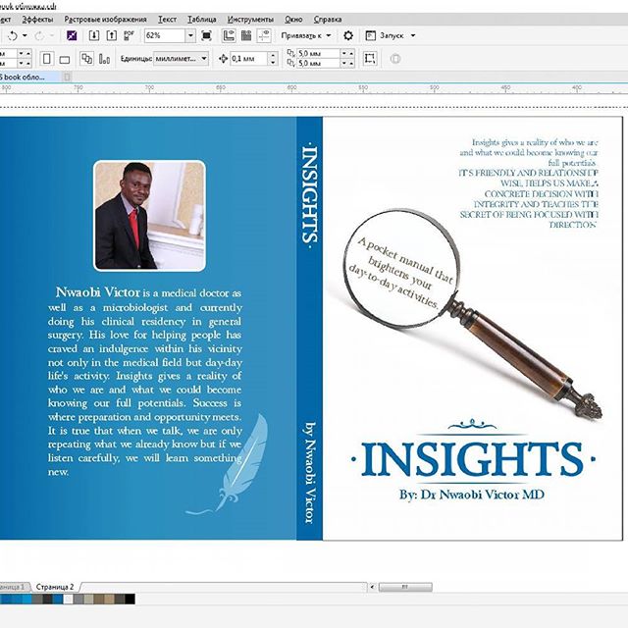Select the vertical INSIGHTS spine text

coord(310,194)
